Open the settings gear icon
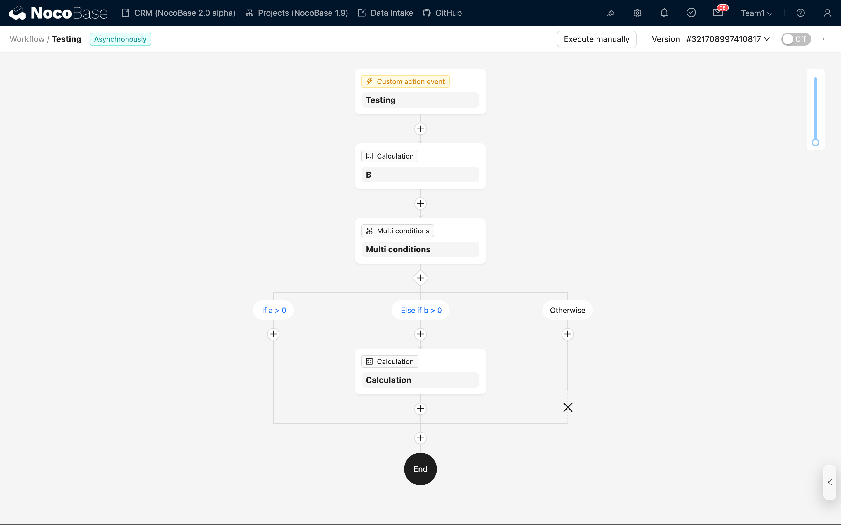 pyautogui.click(x=637, y=13)
